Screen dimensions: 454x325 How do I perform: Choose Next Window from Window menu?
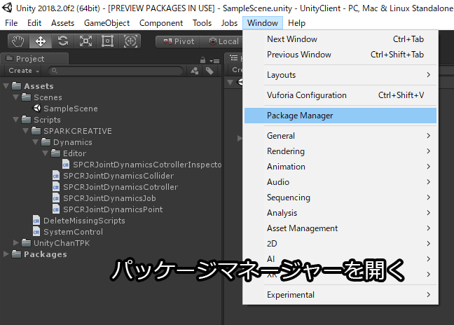click(340, 39)
